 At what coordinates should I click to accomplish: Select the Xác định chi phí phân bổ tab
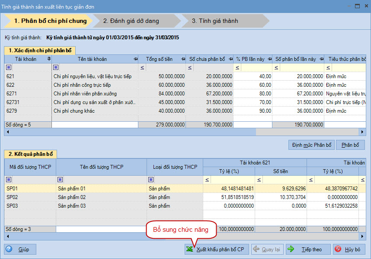(x=40, y=51)
